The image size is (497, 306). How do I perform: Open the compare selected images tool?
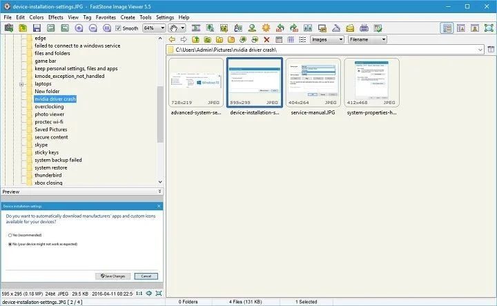[x=308, y=28]
